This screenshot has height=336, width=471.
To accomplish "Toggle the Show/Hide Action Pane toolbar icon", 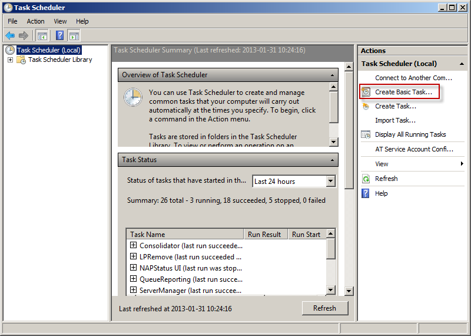I will coord(74,36).
